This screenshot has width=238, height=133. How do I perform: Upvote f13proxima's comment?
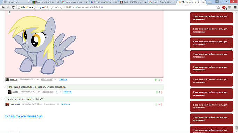coord(156,104)
